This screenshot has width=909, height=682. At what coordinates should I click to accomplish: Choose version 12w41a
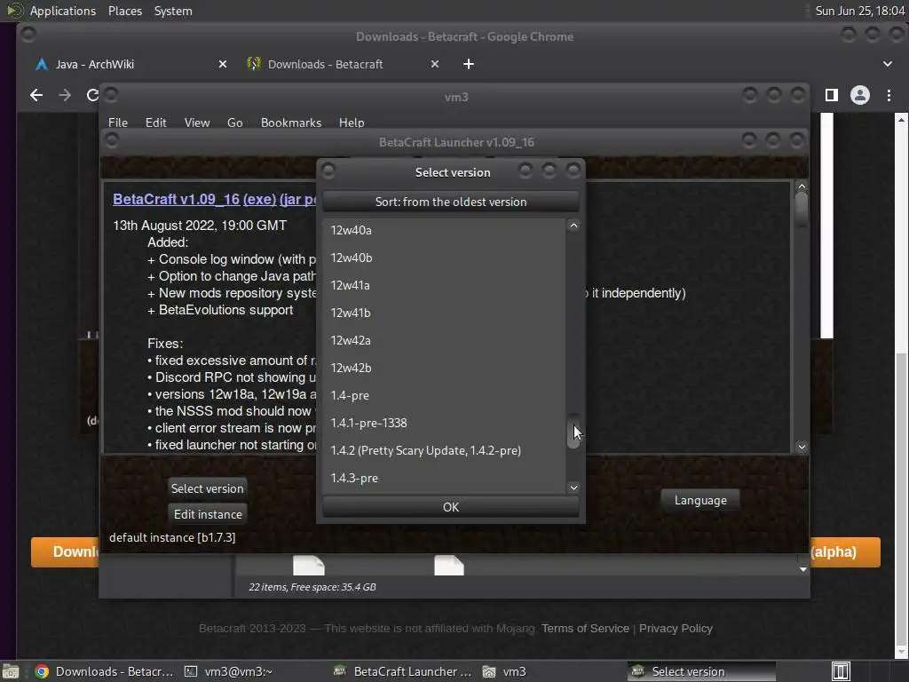pyautogui.click(x=444, y=285)
